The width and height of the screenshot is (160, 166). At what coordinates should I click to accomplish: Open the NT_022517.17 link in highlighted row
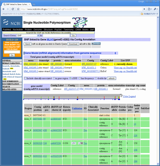point(89,64)
